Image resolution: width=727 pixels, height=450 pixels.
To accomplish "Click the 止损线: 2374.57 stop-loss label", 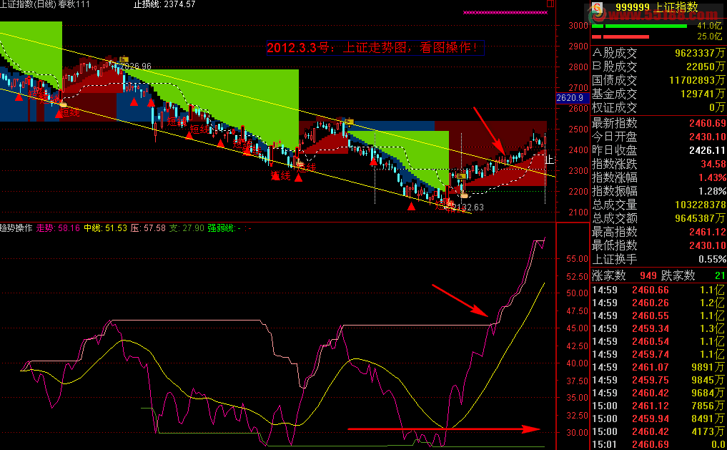I will (x=164, y=4).
